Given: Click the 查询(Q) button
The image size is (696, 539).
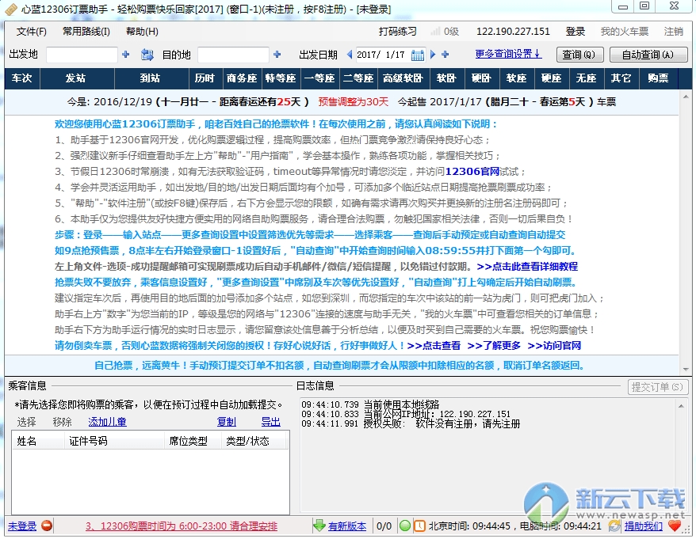Looking at the screenshot, I should [x=579, y=54].
